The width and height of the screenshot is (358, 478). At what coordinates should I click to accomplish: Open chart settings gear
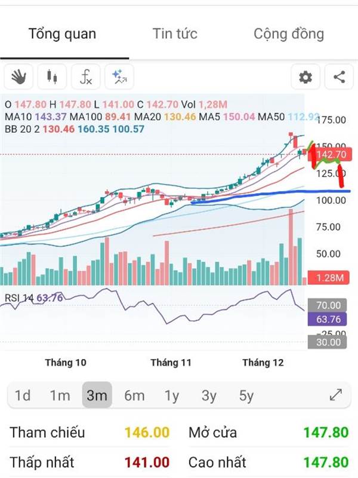[x=305, y=77]
